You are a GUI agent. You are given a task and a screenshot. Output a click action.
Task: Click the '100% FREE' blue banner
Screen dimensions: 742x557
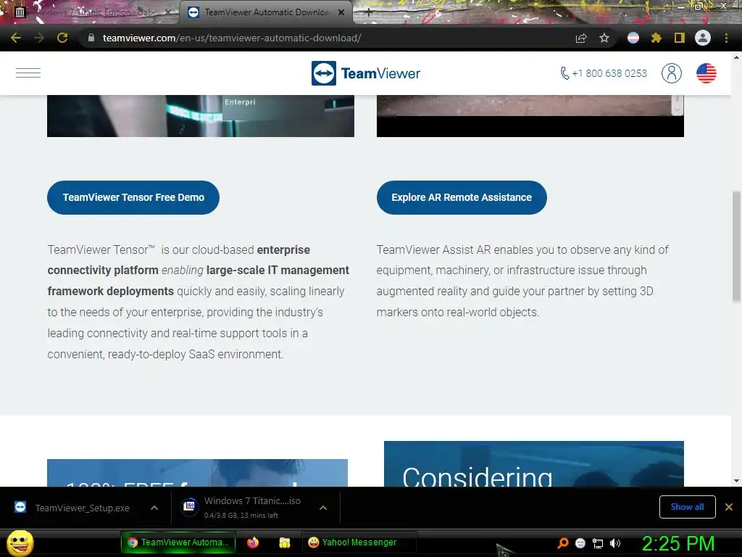[x=197, y=473]
